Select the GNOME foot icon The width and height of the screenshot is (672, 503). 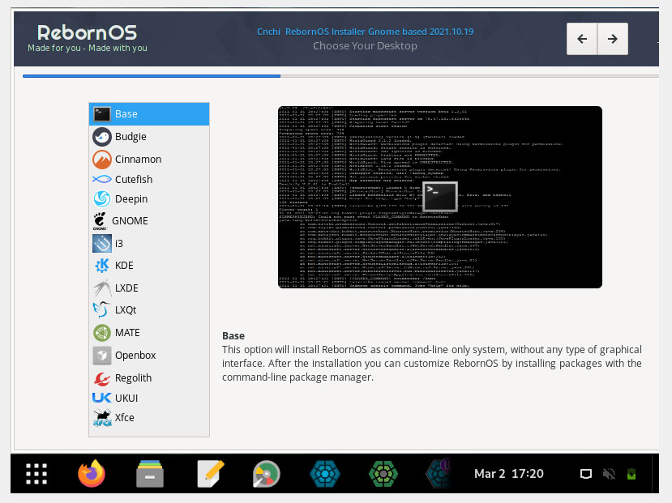[100, 221]
